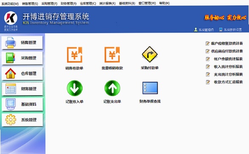Viewport: 249px width, 154px height.
Task: Open the 销售管理(S) menu
Action: [30, 3]
